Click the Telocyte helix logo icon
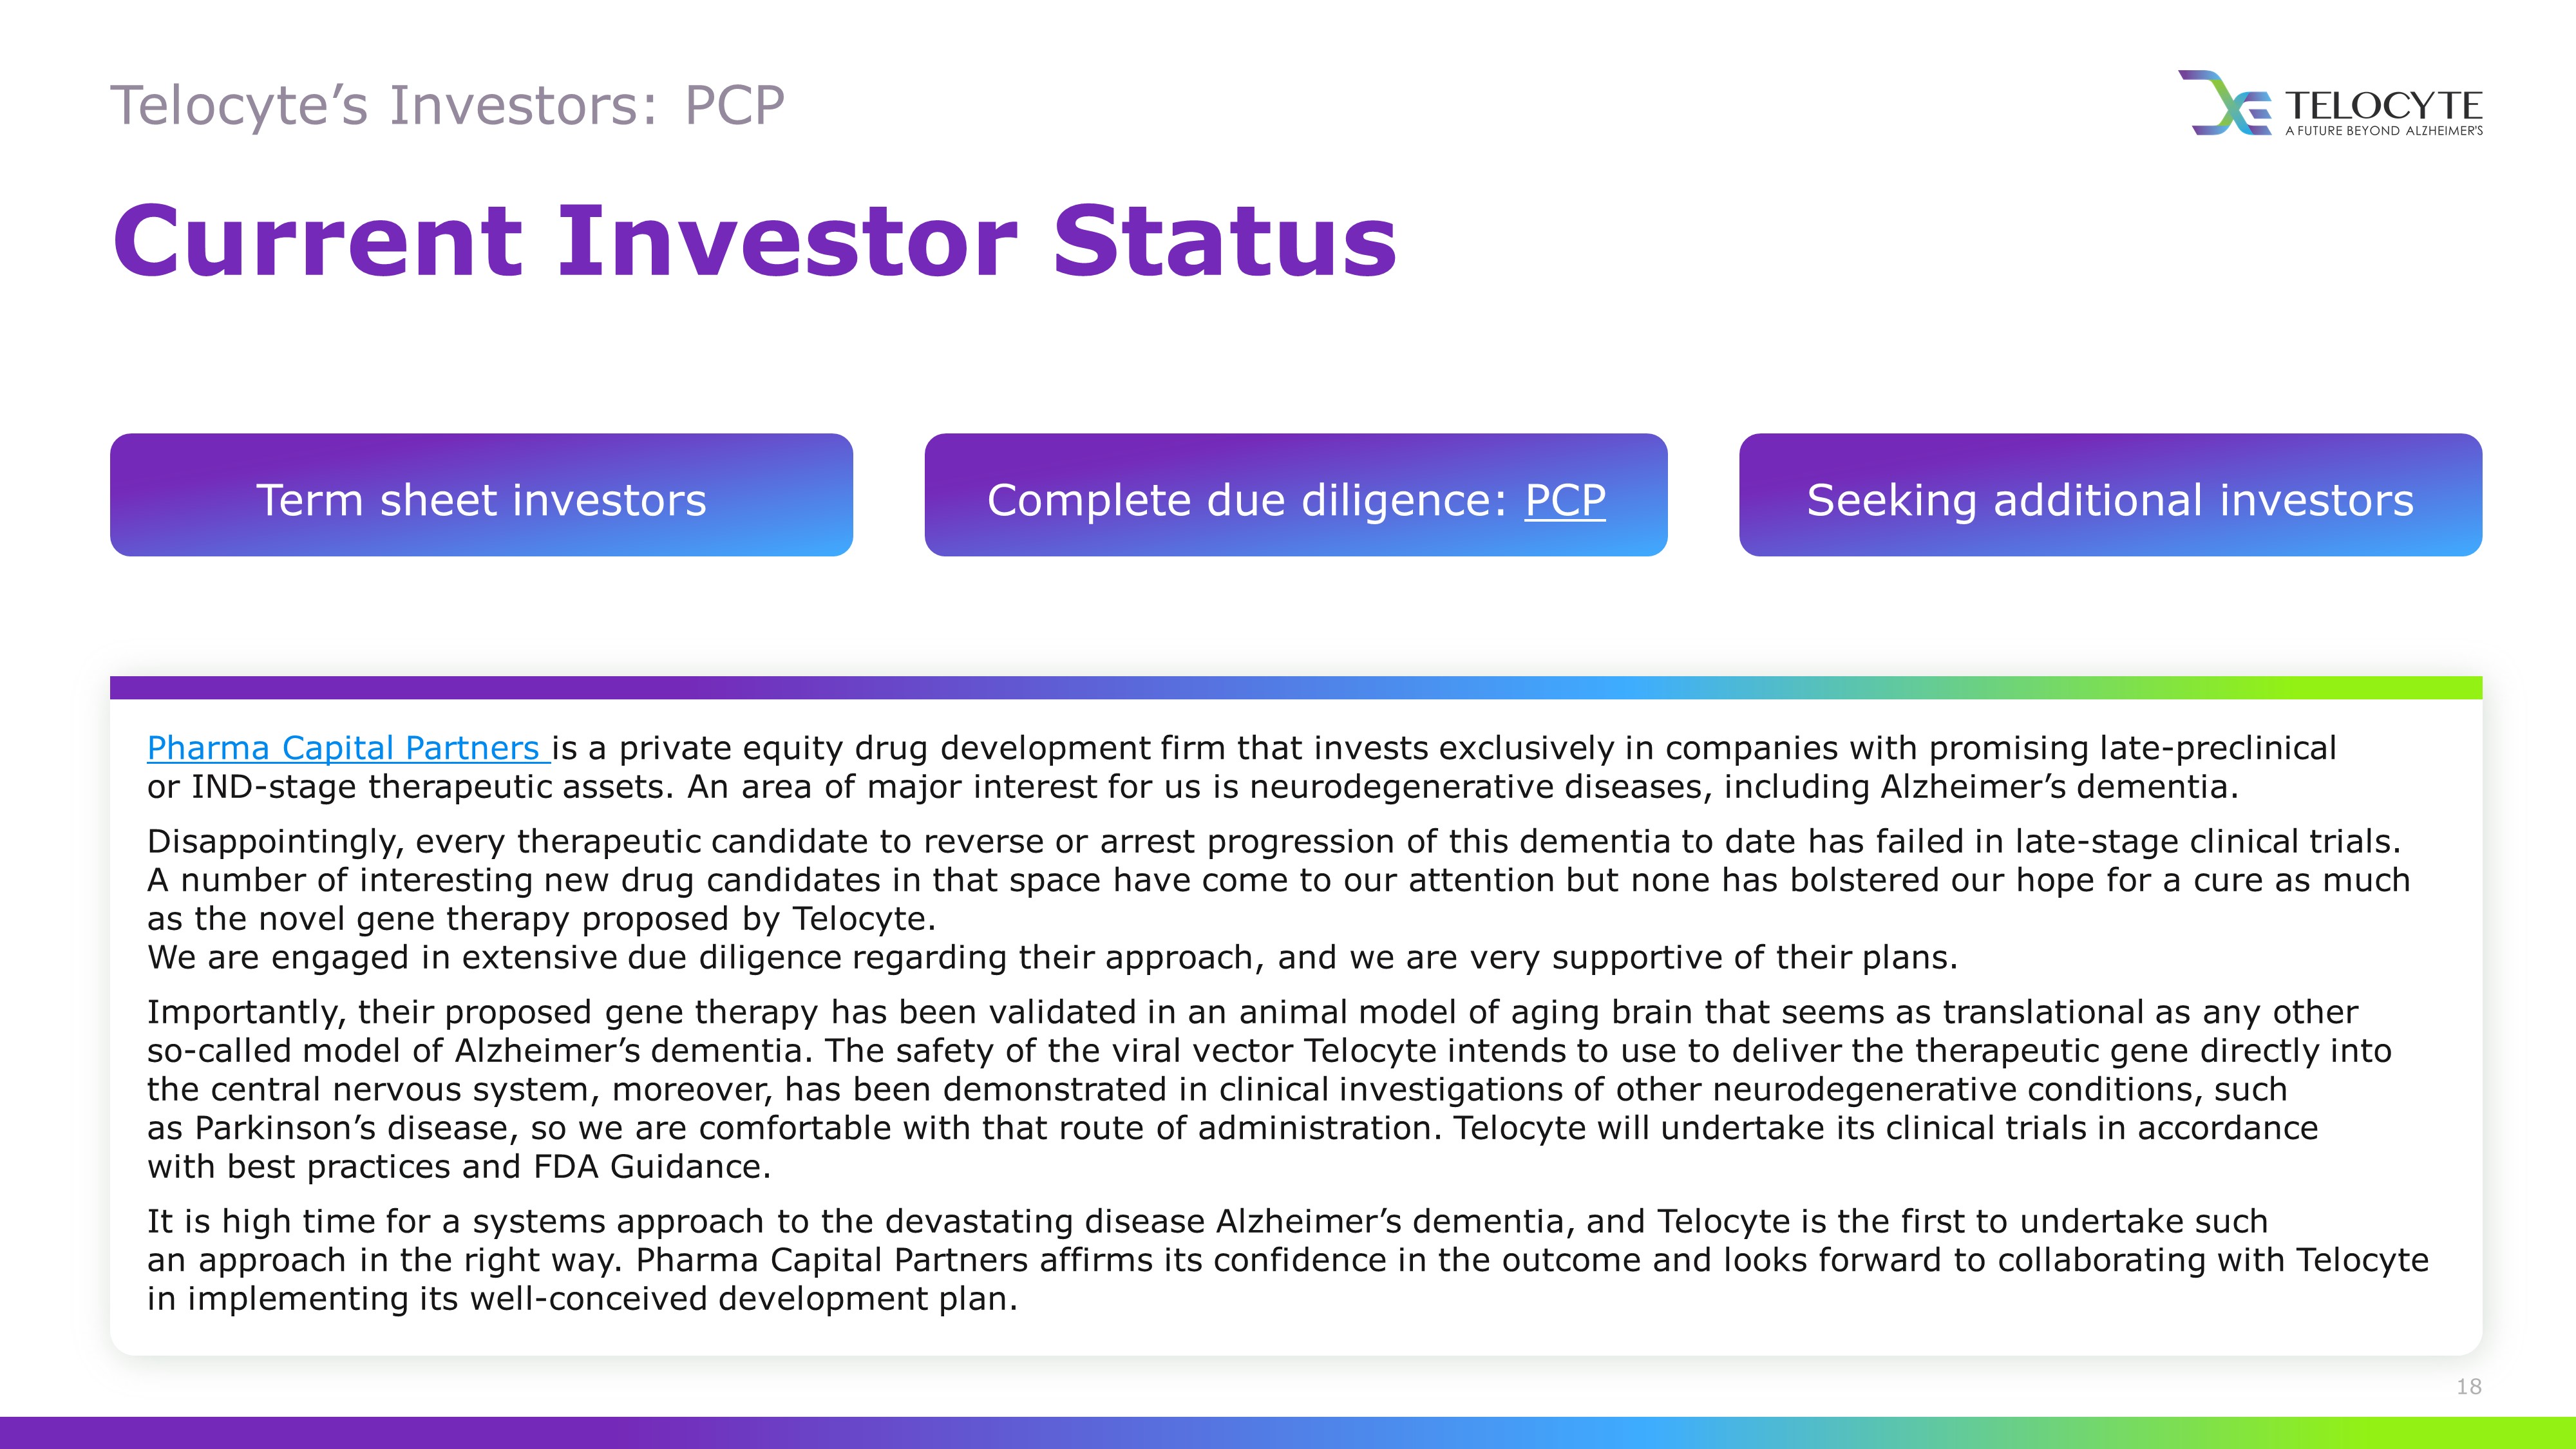This screenshot has height=1449, width=2576. tap(2225, 102)
